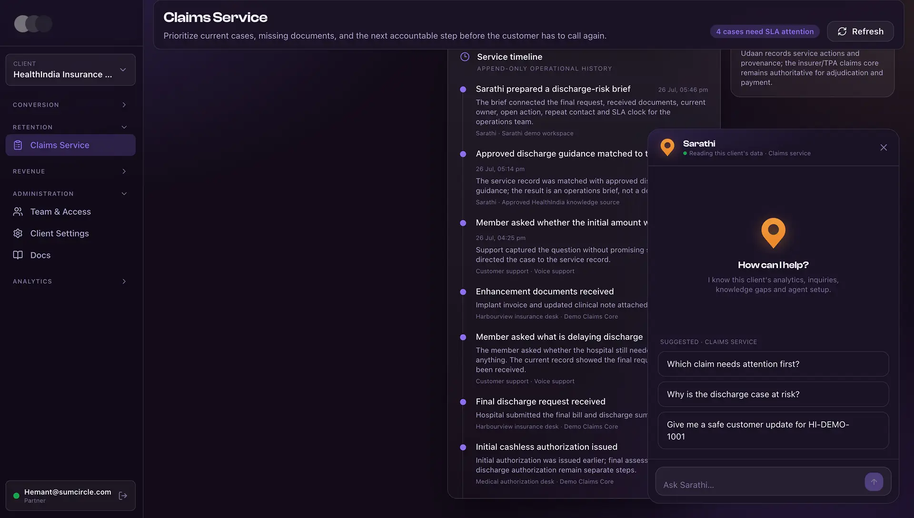Click the Client Settings gear icon
Image resolution: width=914 pixels, height=518 pixels.
(18, 233)
